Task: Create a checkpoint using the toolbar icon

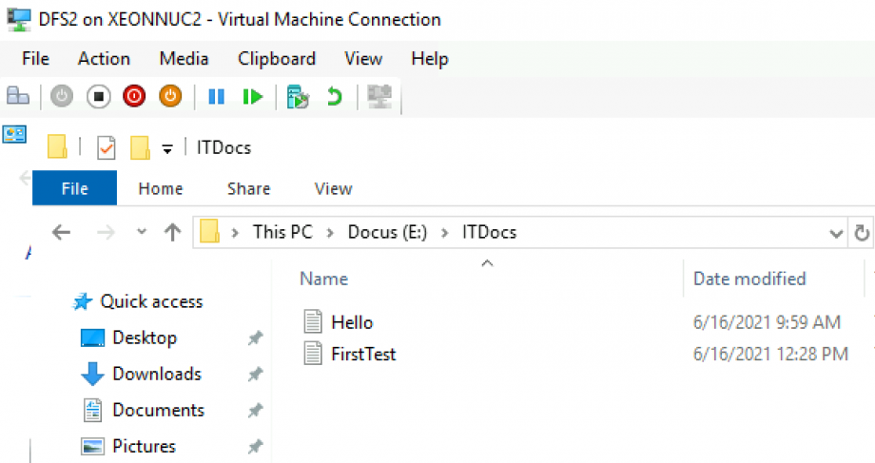Action: pyautogui.click(x=298, y=96)
